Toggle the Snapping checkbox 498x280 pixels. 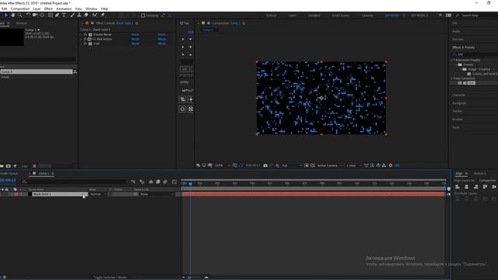click(143, 16)
